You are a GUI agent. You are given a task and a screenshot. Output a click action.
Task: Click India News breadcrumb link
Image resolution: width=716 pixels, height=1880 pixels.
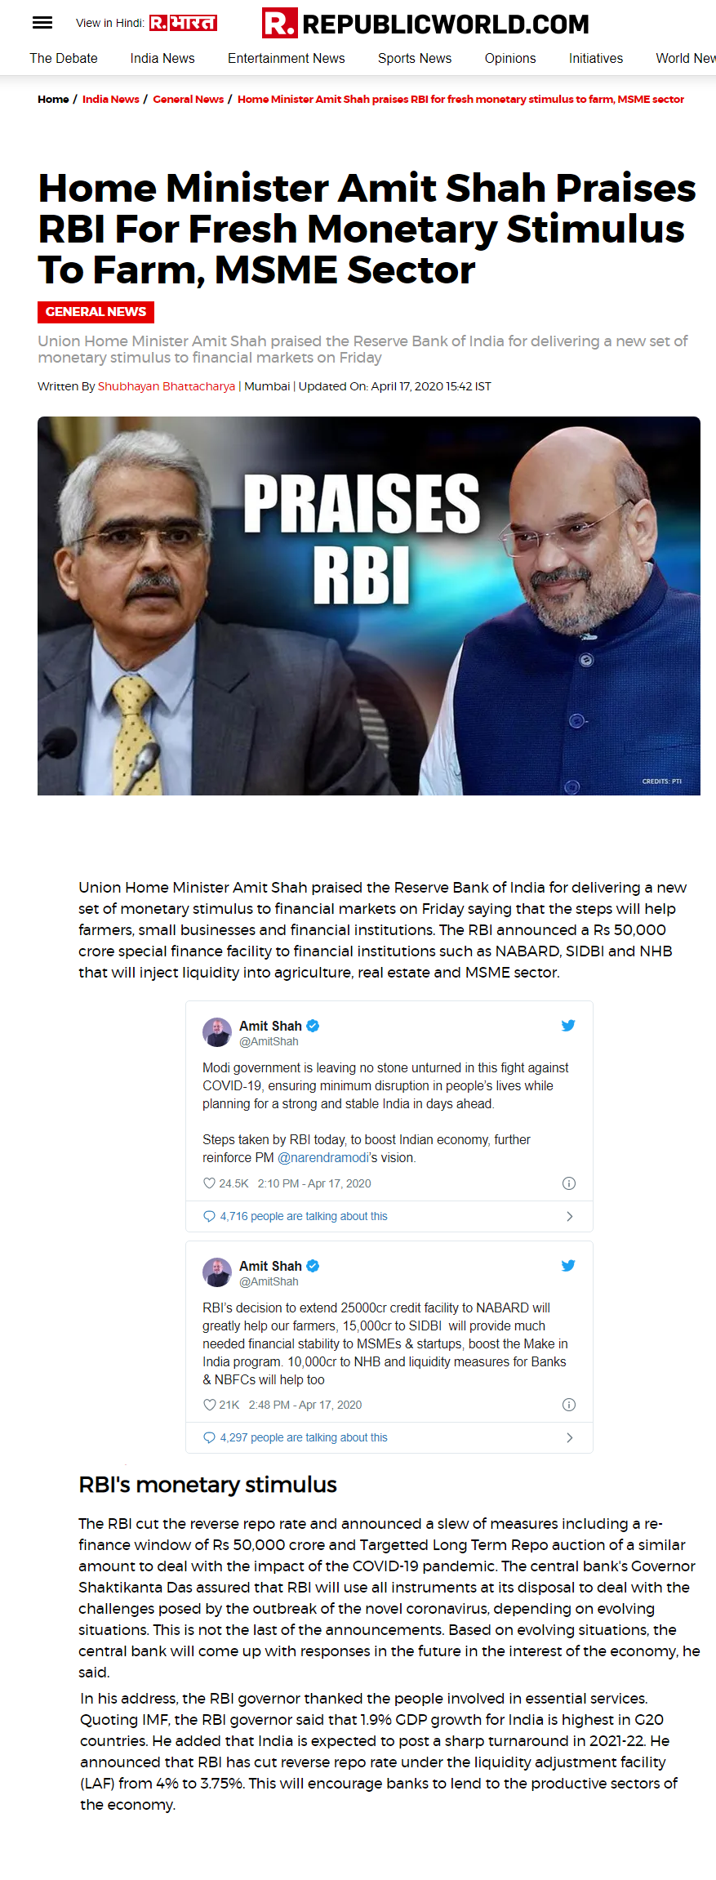pos(111,99)
